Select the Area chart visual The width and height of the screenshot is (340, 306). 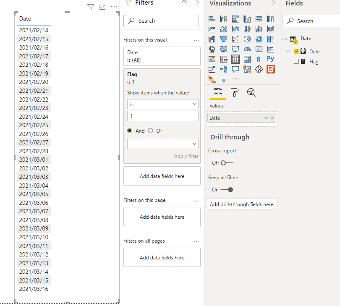pyautogui.click(x=224, y=29)
